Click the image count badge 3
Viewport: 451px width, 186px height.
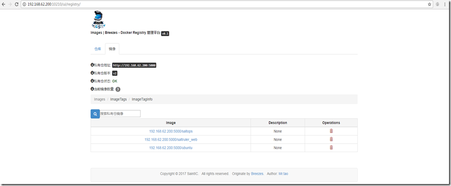tap(118, 89)
